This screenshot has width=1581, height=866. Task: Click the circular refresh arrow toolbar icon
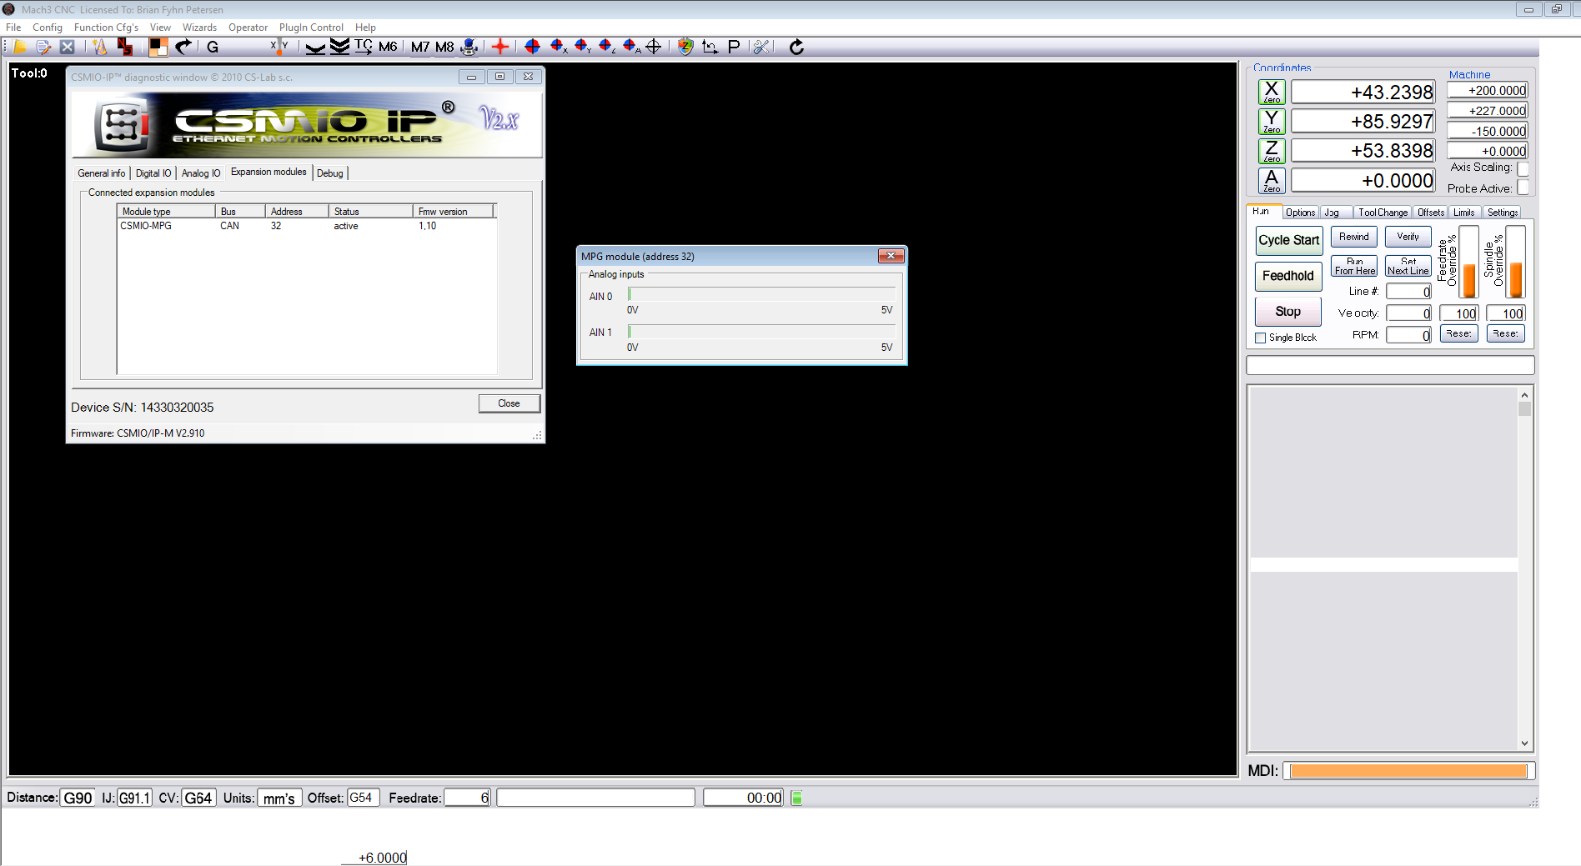click(796, 47)
